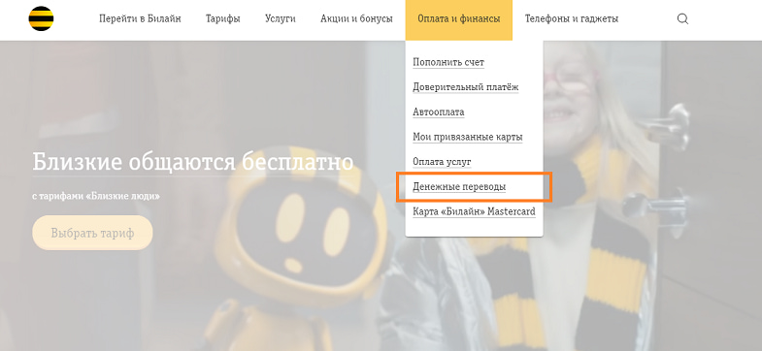The height and width of the screenshot is (351, 762).
Task: Choose Доверительный платёж link
Action: [466, 87]
